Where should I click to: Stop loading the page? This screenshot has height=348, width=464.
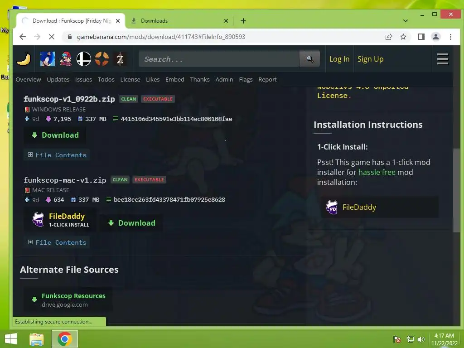52,37
